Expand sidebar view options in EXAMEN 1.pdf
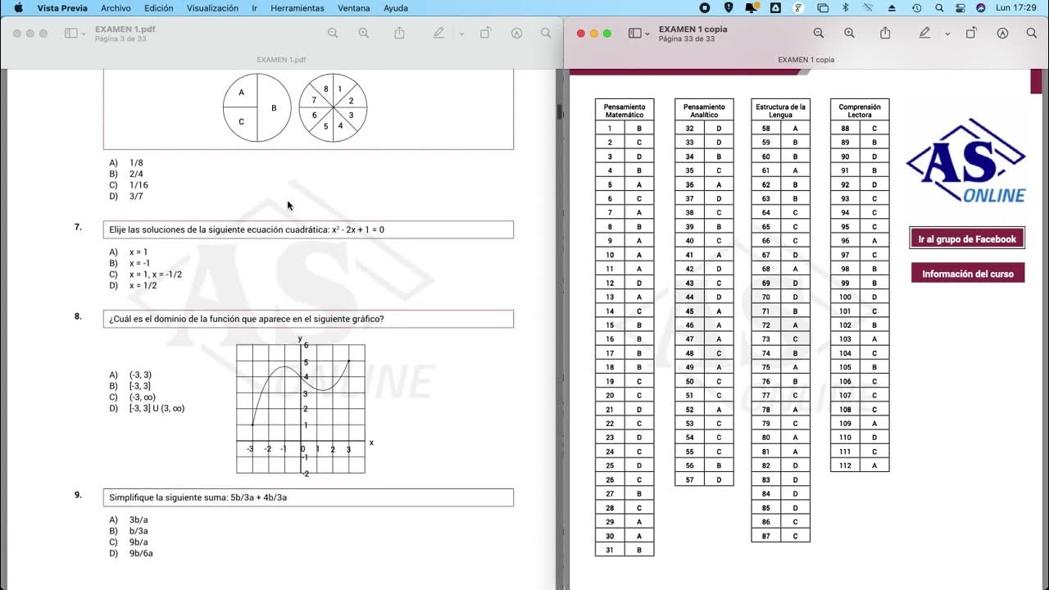The width and height of the screenshot is (1049, 590). click(x=84, y=34)
